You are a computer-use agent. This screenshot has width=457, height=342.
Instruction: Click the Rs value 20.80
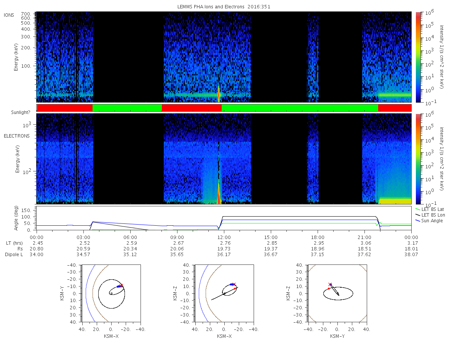click(37, 249)
